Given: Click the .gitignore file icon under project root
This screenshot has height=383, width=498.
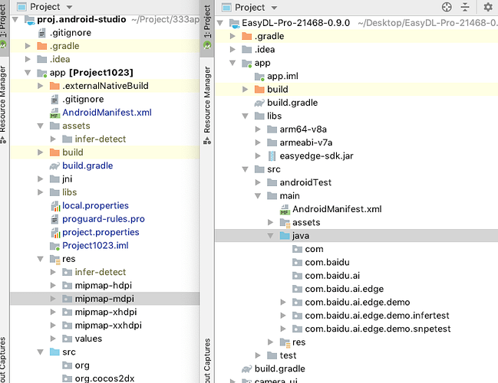Looking at the screenshot, I should pyautogui.click(x=42, y=33).
